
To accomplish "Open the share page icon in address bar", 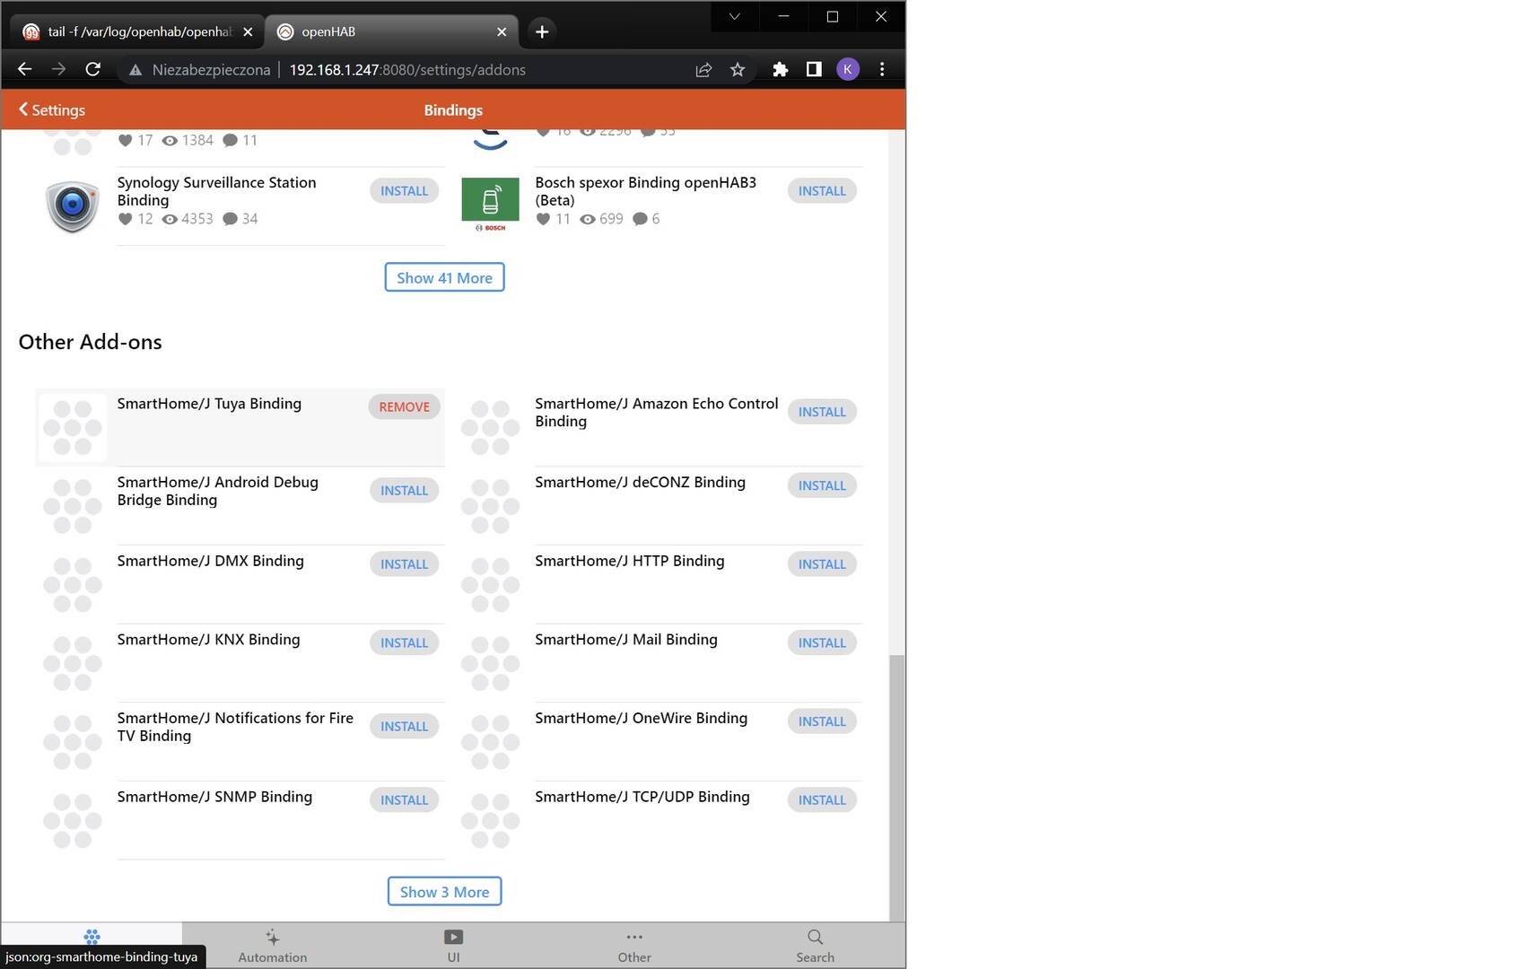I will (x=703, y=69).
